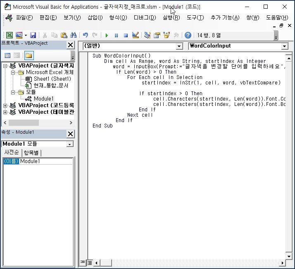
Task: Click the VBA app icon in menu bar
Action: coord(9,18)
